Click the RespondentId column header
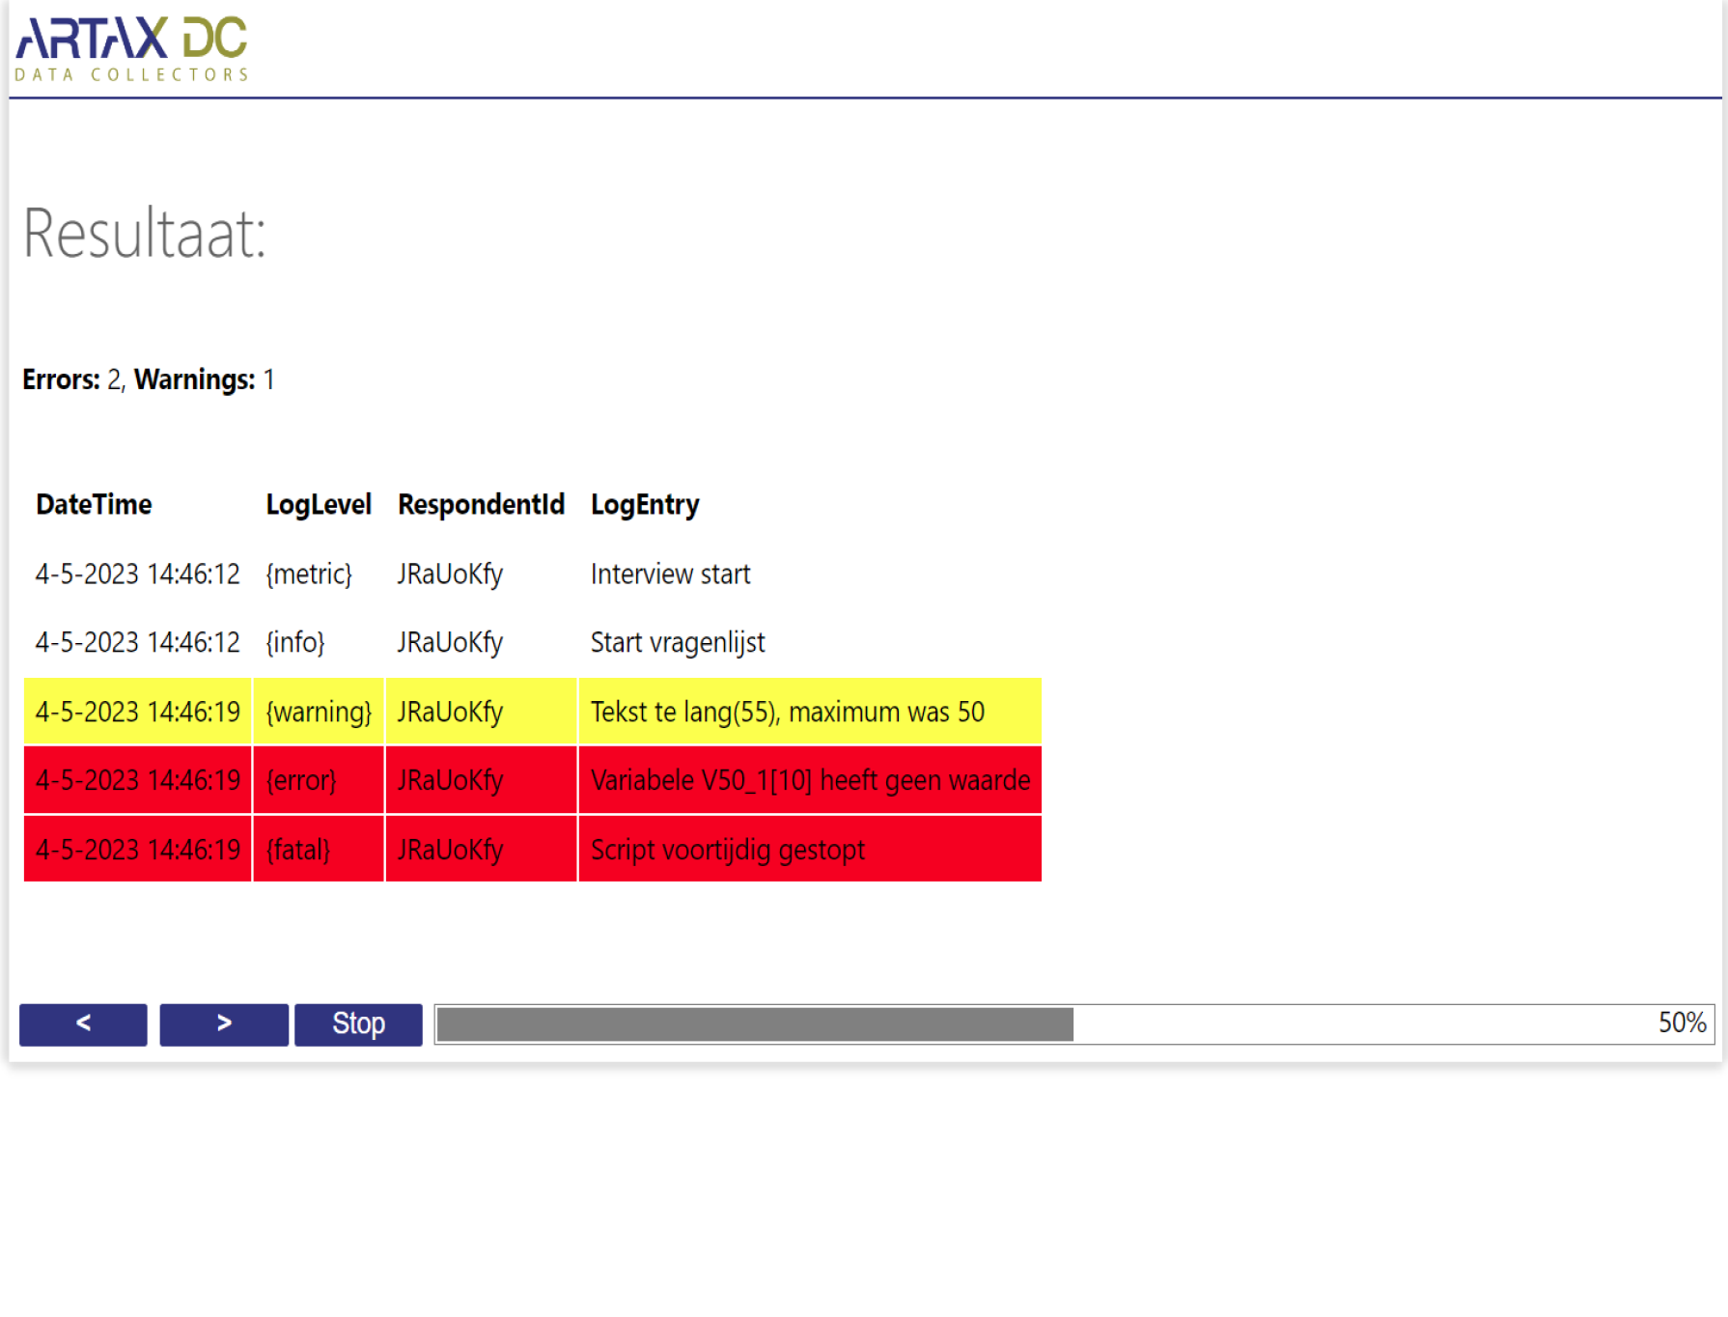1728x1317 pixels. (x=481, y=505)
